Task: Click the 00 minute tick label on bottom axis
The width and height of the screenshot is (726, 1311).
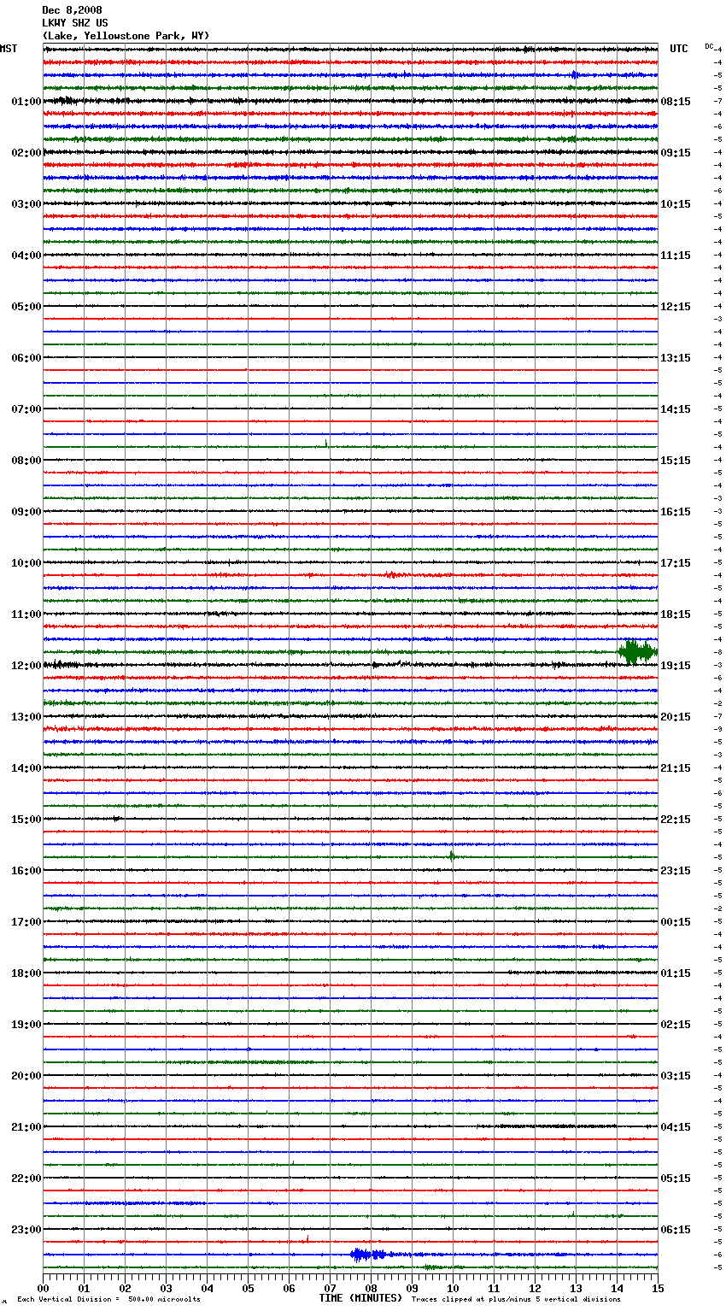Action: click(43, 1288)
